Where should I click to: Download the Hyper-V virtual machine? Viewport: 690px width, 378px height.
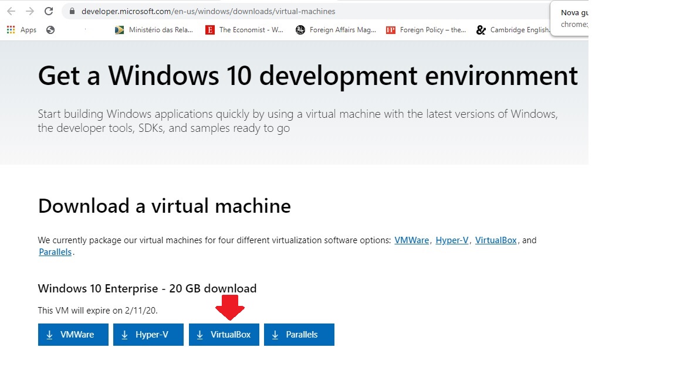[x=148, y=335]
